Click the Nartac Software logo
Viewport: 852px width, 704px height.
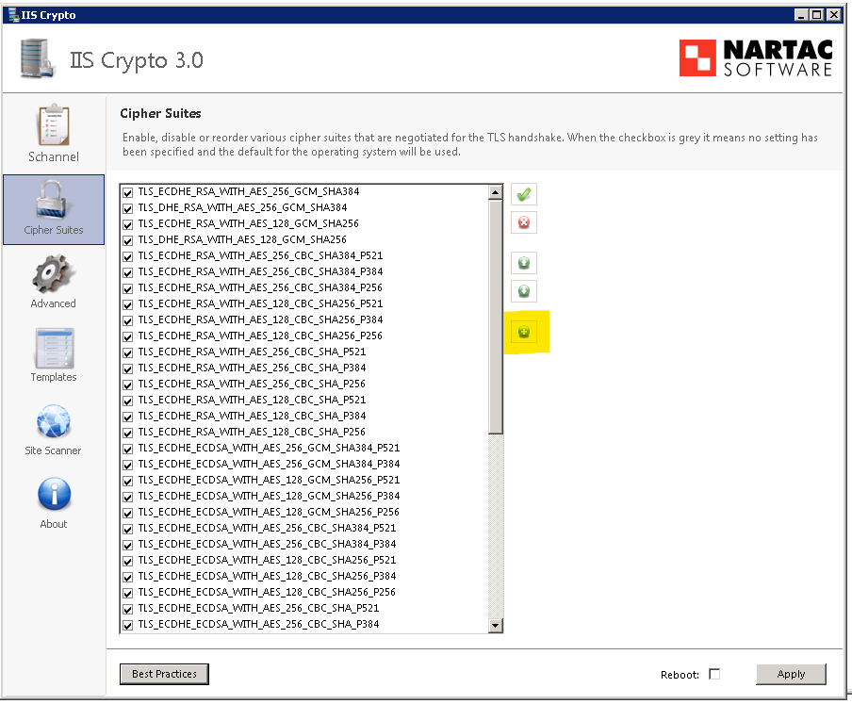[756, 57]
